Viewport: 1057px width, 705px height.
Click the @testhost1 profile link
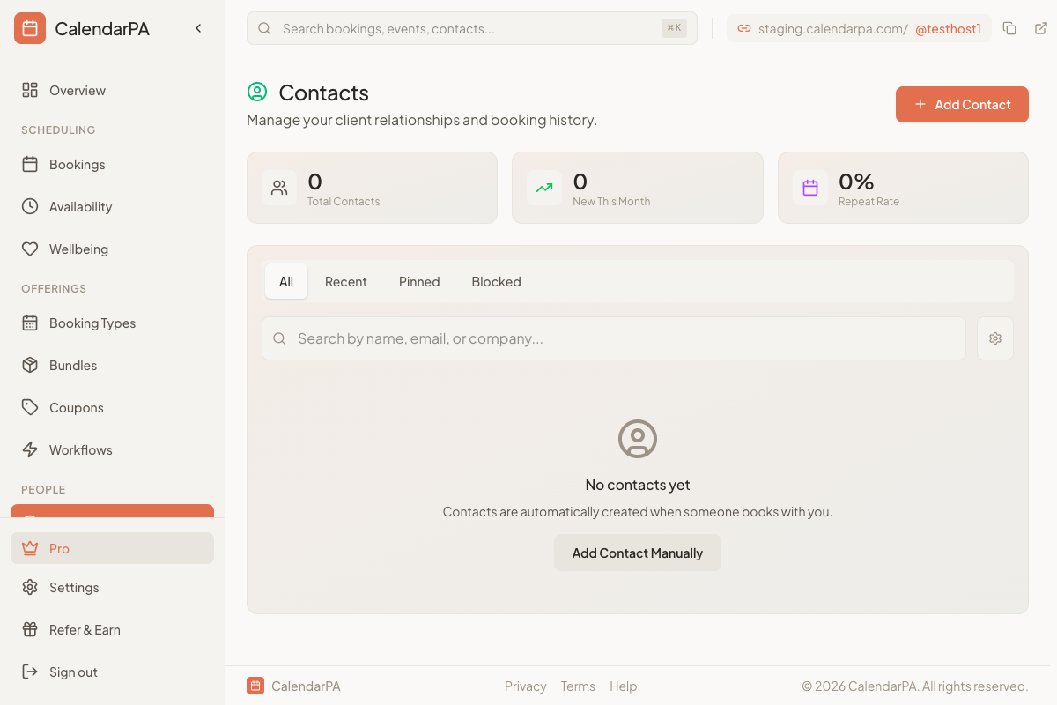pos(949,28)
